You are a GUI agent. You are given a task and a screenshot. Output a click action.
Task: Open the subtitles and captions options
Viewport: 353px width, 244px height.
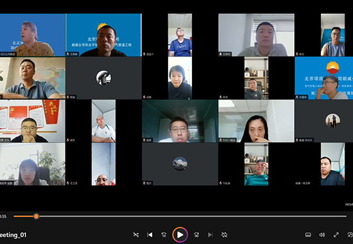[308, 235]
